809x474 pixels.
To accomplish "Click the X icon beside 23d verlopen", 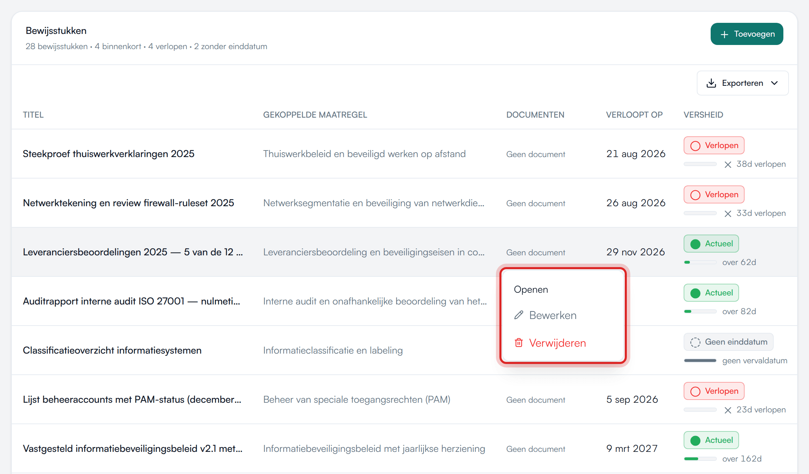I will click(x=728, y=410).
